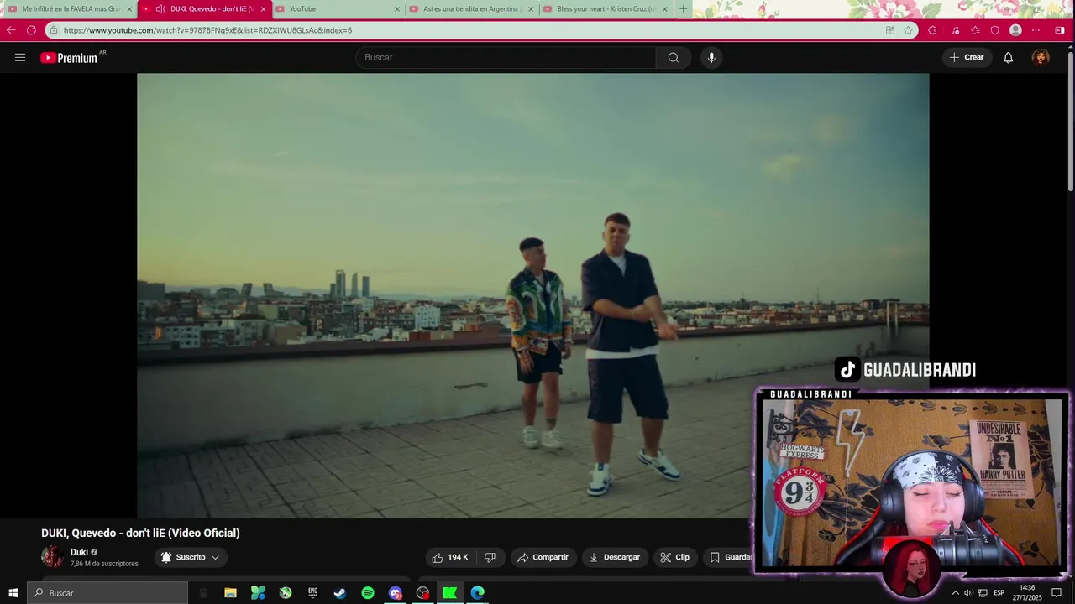Open Microsoft Edge from taskbar
Viewport: 1075px width, 604px height.
coord(478,593)
